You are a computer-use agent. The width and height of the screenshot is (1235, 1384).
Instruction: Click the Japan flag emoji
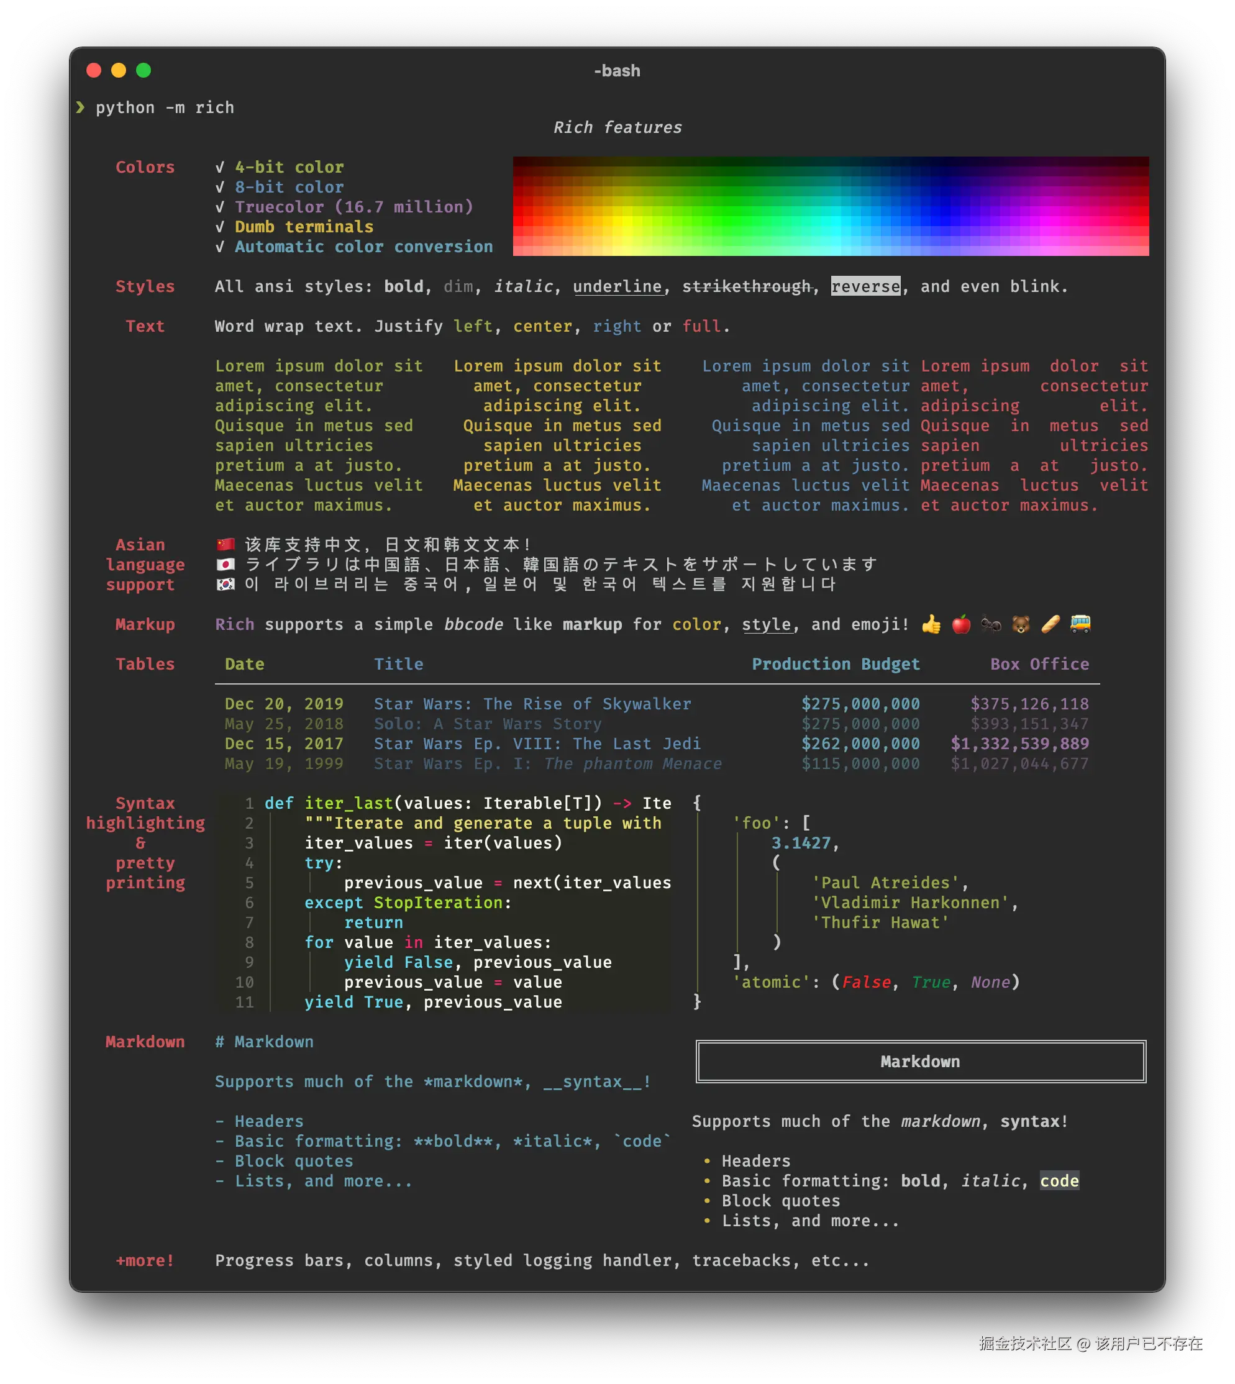[x=226, y=565]
